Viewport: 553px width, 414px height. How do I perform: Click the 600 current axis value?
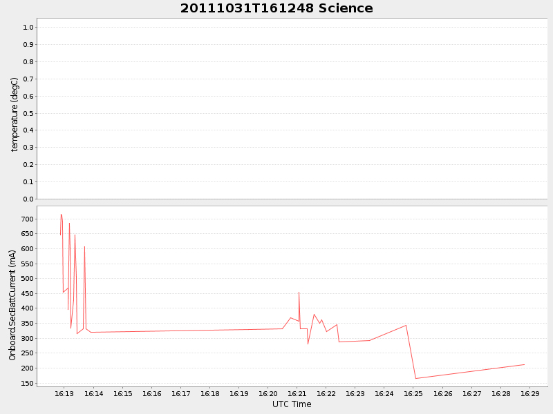[27, 248]
